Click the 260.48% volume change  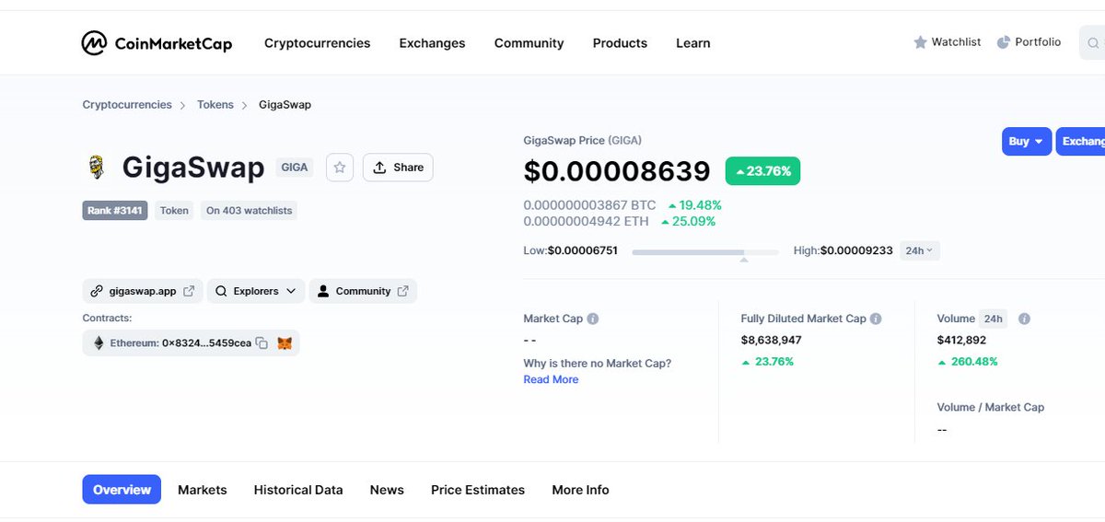click(x=968, y=362)
